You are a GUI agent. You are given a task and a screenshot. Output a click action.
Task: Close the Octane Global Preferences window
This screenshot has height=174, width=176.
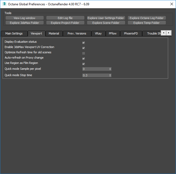pyautogui.click(x=172, y=4)
